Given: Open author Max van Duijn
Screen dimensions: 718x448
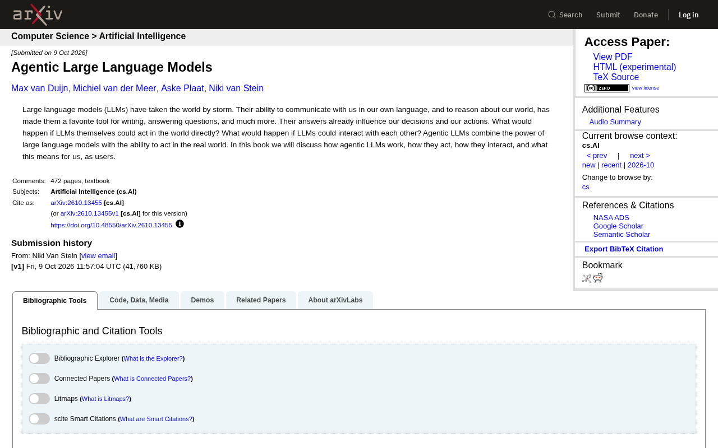Looking at the screenshot, I should tap(40, 88).
